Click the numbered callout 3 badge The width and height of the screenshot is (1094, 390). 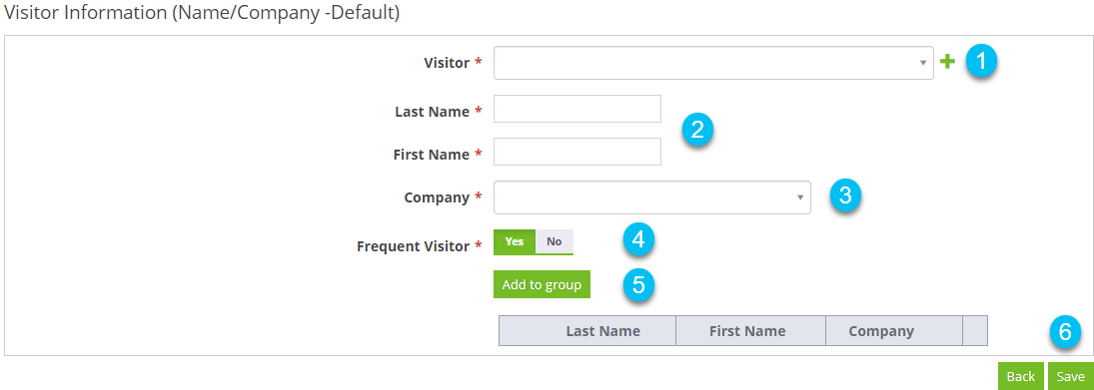pos(845,195)
